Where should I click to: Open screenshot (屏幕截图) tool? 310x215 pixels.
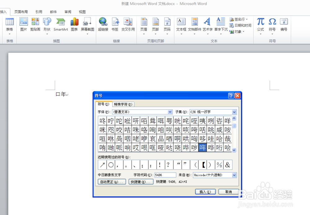click(x=87, y=24)
